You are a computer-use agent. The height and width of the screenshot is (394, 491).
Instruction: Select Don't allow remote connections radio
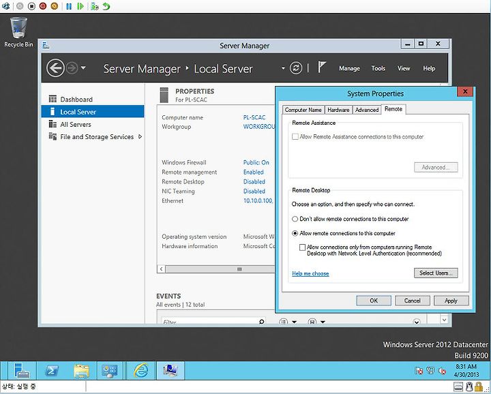[x=295, y=219]
